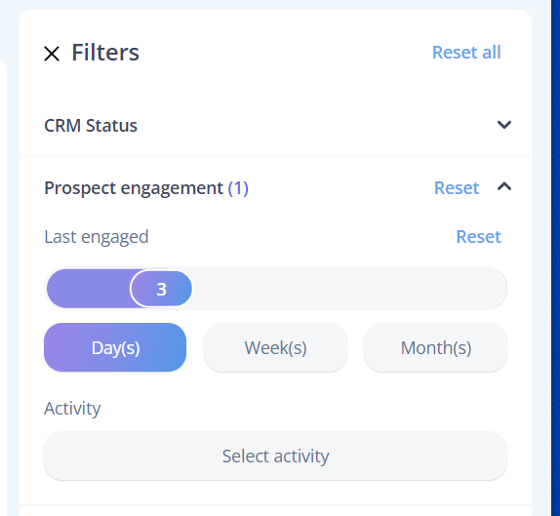Expand the CRM Status section chevron
The image size is (560, 516).
504,125
